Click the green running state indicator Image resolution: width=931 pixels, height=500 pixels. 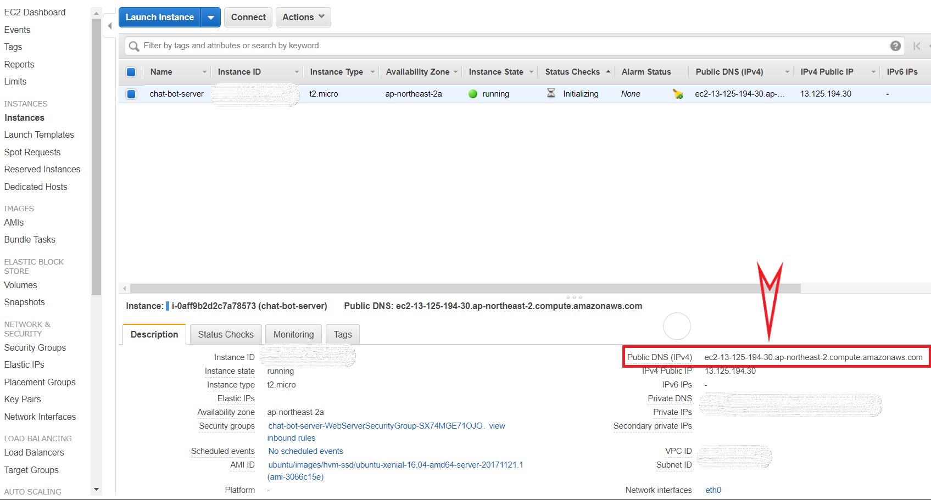tap(473, 94)
